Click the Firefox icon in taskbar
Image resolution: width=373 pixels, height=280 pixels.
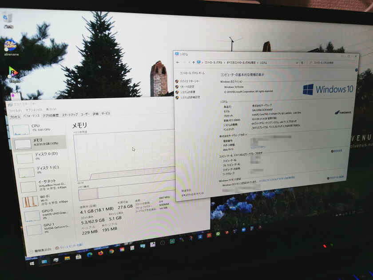click(101, 253)
